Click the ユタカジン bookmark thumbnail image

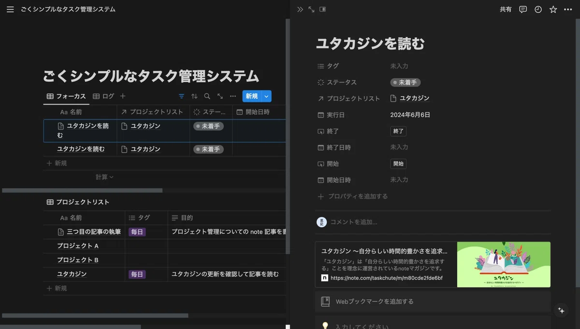[504, 265]
